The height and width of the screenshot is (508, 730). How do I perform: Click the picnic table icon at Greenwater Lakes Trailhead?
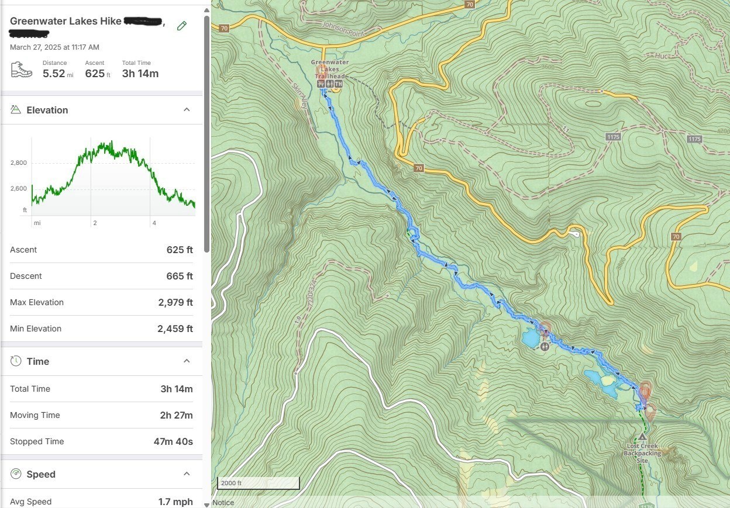[x=321, y=84]
